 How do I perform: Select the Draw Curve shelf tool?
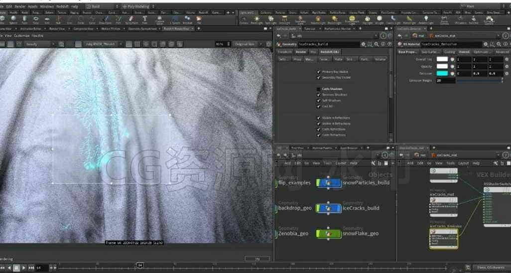tap(105, 19)
